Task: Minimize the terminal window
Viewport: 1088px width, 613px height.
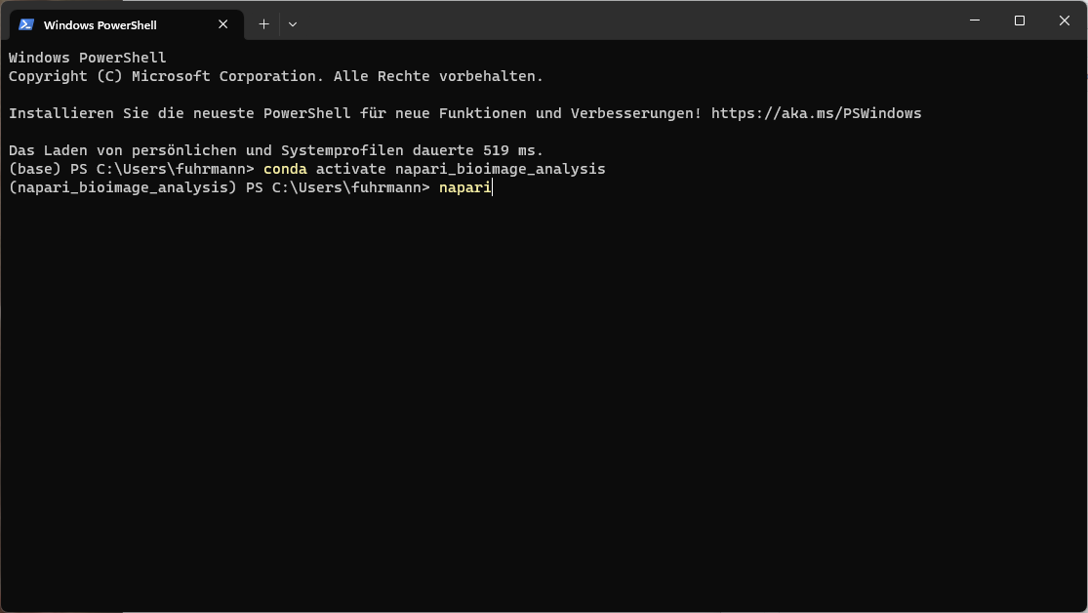Action: coord(975,20)
